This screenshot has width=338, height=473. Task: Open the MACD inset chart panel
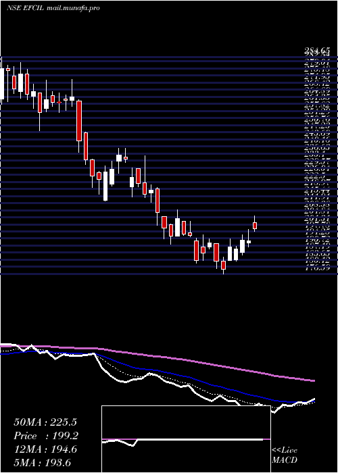pyautogui.click(x=186, y=439)
